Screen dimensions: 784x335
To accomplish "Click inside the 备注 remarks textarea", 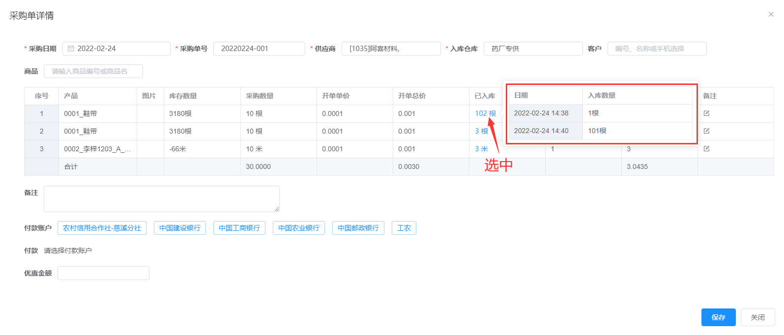I will [161, 199].
